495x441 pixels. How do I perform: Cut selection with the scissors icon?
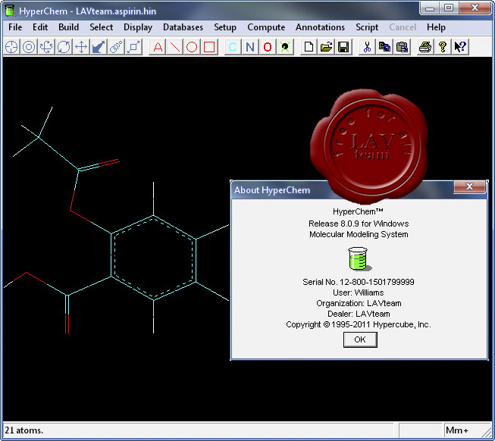(x=367, y=47)
